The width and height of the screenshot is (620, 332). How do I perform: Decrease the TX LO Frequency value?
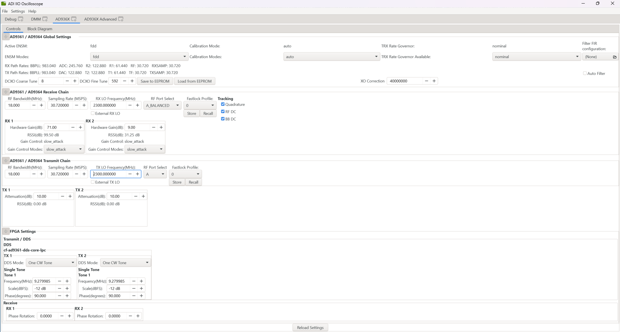pos(130,174)
